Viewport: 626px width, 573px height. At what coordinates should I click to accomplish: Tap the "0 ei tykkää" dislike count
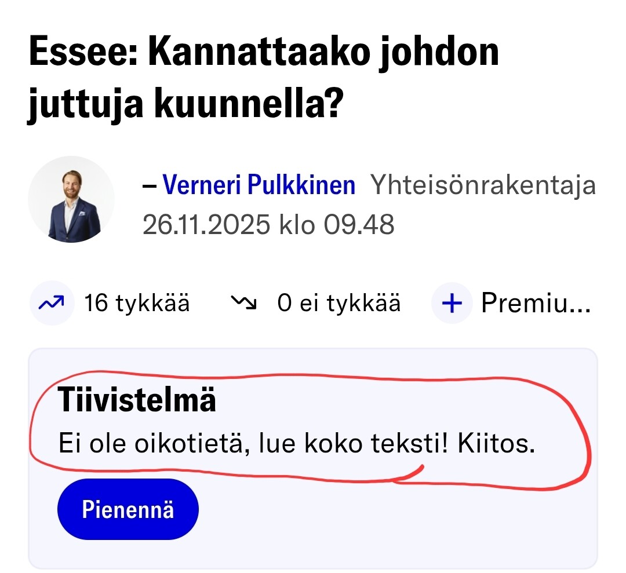point(339,302)
